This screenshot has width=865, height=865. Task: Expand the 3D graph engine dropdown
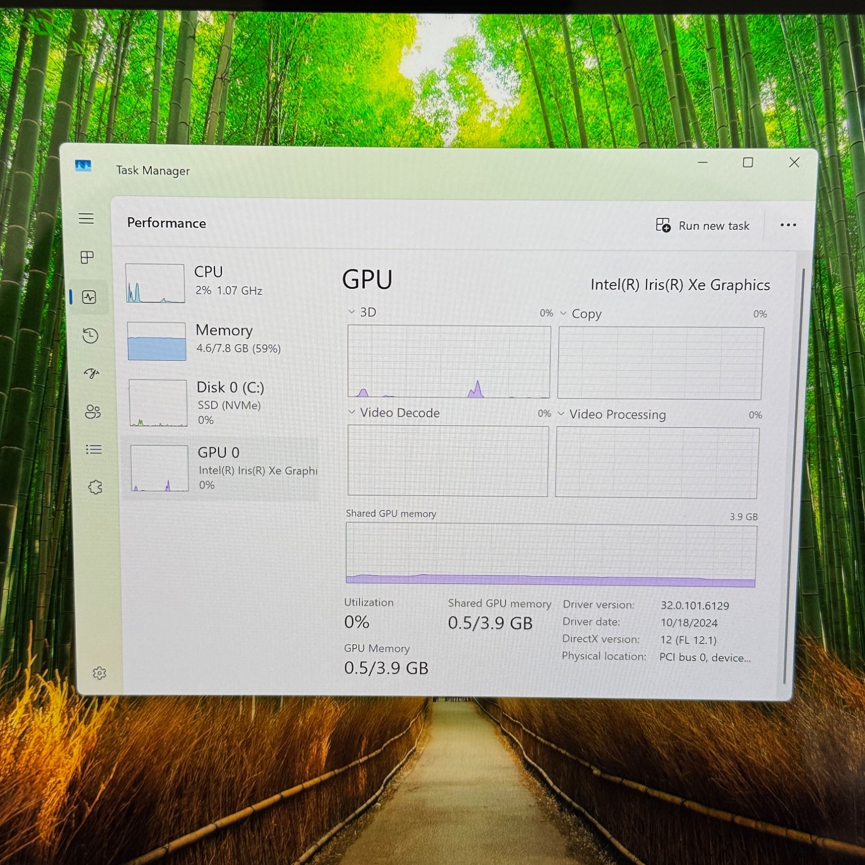[362, 312]
